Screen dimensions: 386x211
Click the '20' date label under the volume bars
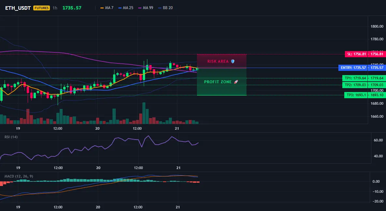(97, 128)
